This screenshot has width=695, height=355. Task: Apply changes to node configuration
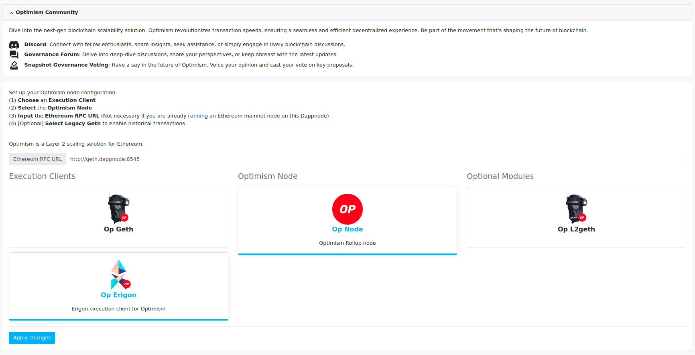(x=32, y=338)
